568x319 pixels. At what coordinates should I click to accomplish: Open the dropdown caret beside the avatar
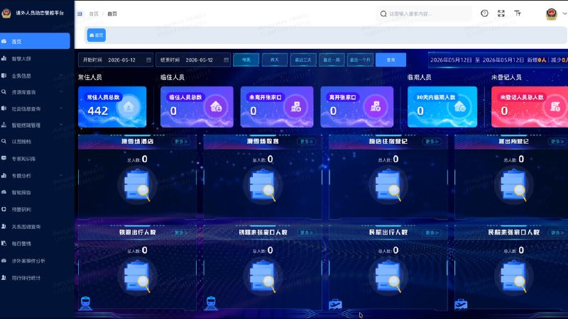[x=564, y=13]
